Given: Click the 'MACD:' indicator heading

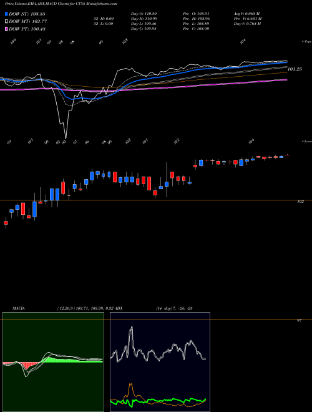Looking at the screenshot, I should click(x=19, y=308).
